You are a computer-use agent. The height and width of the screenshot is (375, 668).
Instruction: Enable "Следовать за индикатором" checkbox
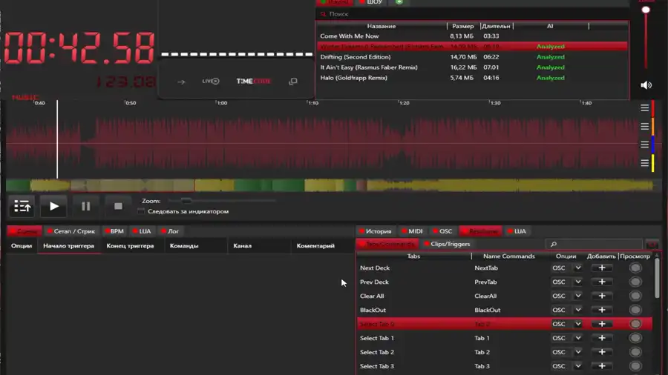pyautogui.click(x=141, y=212)
